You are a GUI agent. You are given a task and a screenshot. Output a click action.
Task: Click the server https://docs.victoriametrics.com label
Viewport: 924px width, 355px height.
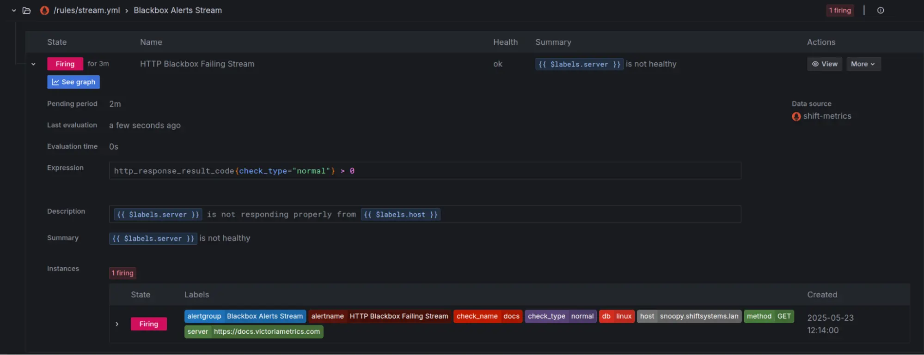pyautogui.click(x=254, y=331)
